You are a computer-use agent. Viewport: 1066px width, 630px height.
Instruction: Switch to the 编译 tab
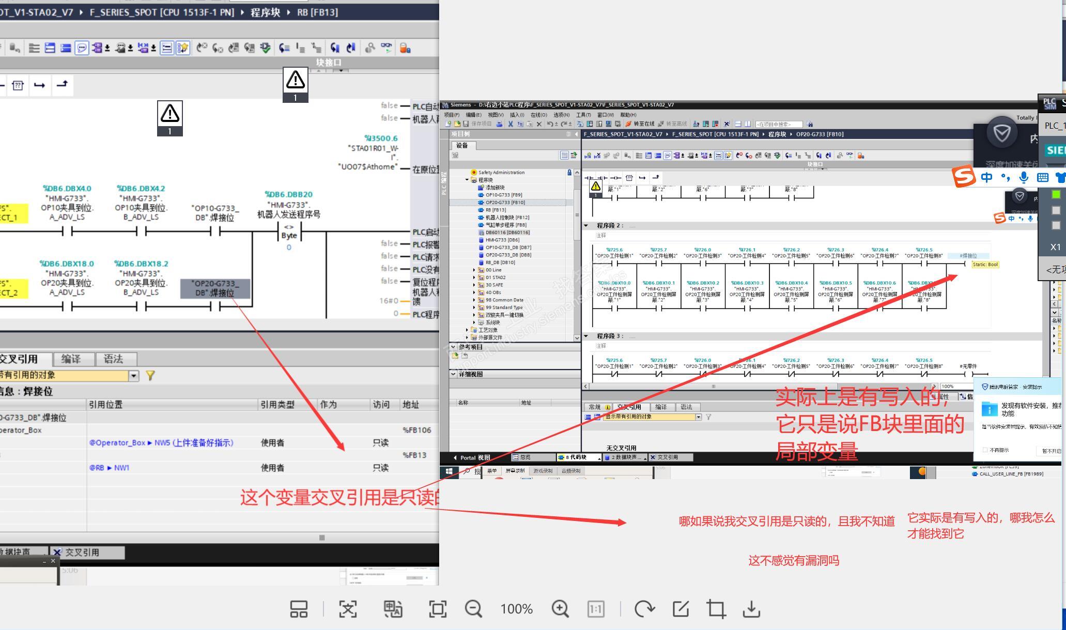pos(71,359)
